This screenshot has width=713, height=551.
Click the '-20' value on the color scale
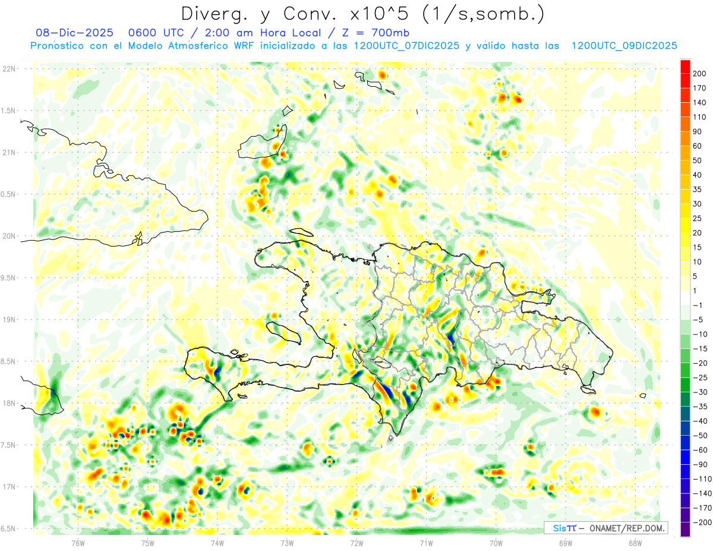click(x=699, y=363)
